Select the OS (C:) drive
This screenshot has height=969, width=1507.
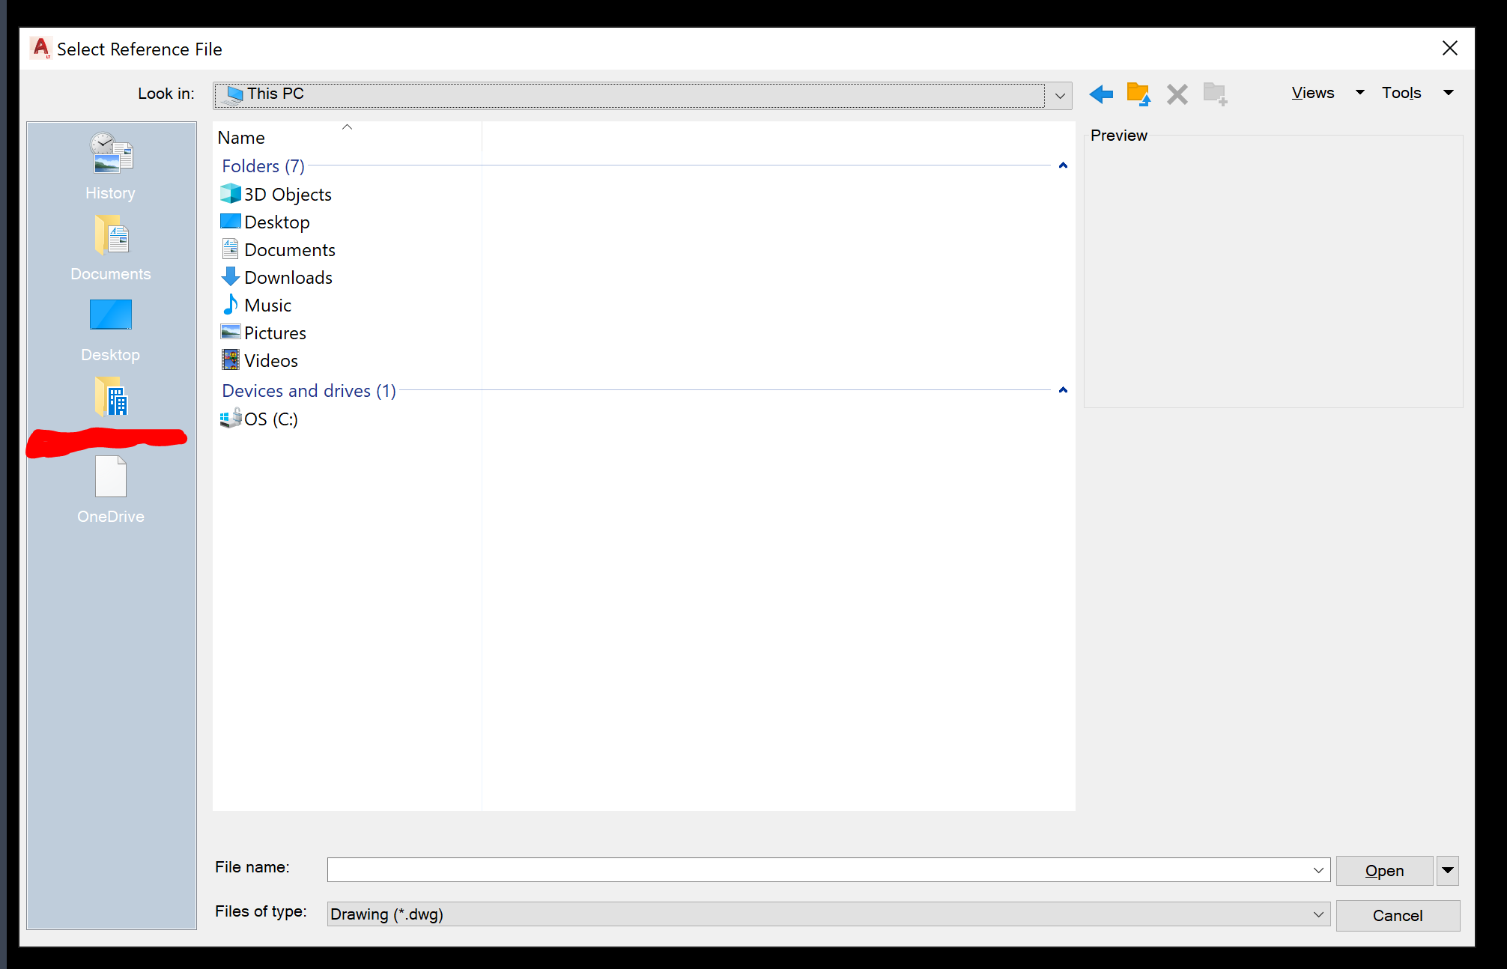pos(268,419)
